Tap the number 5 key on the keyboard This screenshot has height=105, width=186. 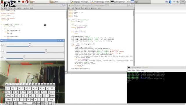(x=23, y=88)
